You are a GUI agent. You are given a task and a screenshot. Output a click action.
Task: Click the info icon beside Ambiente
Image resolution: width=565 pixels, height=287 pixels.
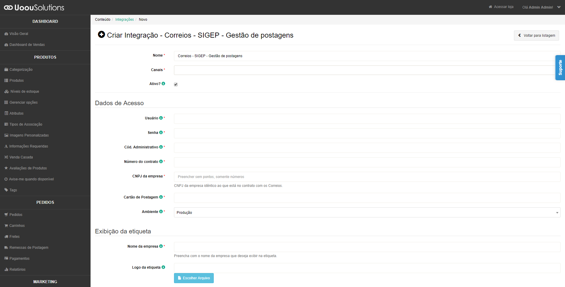pyautogui.click(x=161, y=211)
